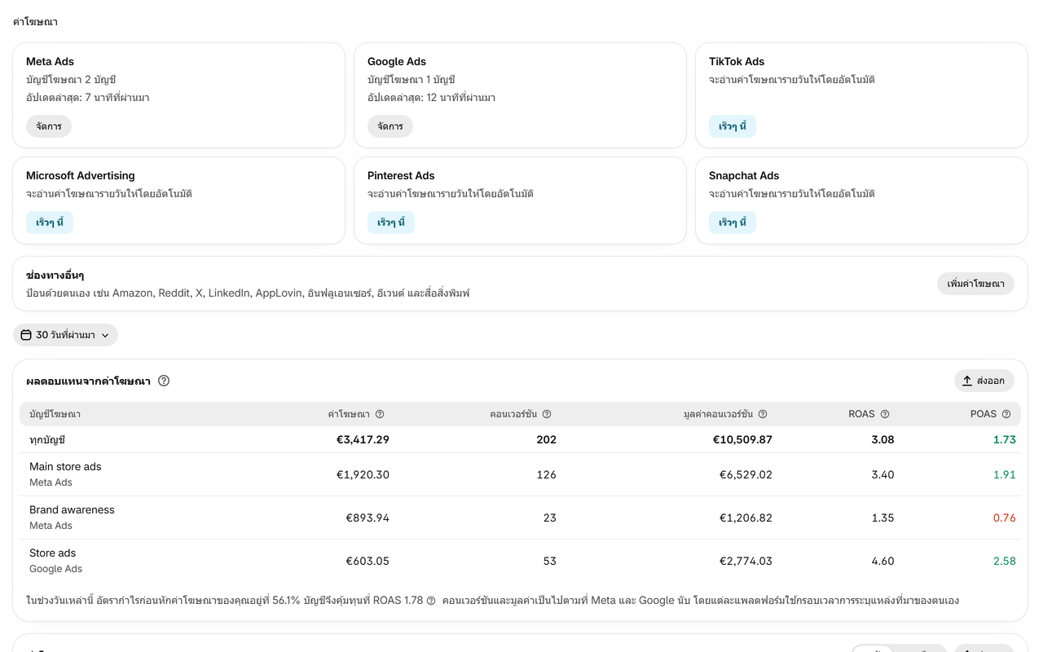Click Store ads ROAS value 4.60
1043x652 pixels.
point(882,561)
